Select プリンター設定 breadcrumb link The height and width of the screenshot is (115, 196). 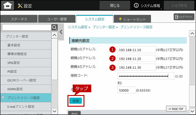(x=104, y=27)
